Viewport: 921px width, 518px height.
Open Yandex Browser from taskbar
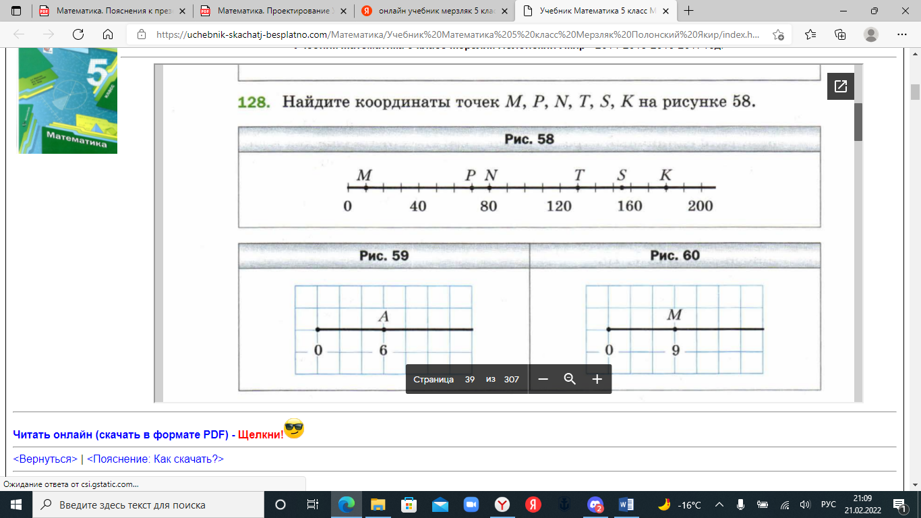tap(502, 505)
